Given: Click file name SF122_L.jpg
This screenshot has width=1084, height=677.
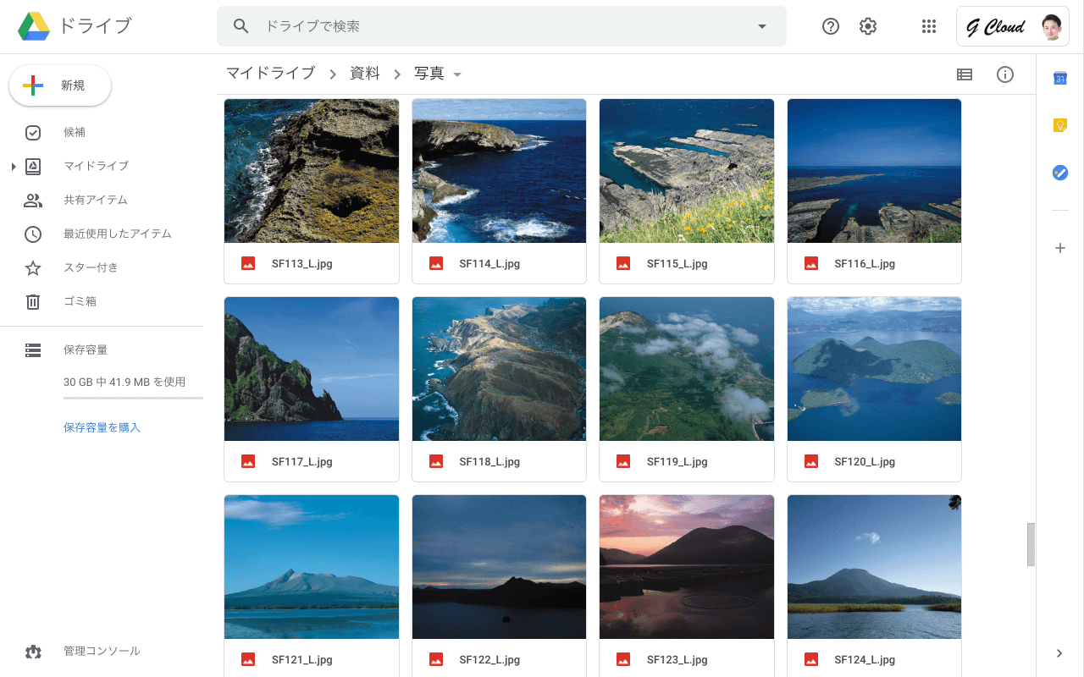Looking at the screenshot, I should click(x=489, y=660).
